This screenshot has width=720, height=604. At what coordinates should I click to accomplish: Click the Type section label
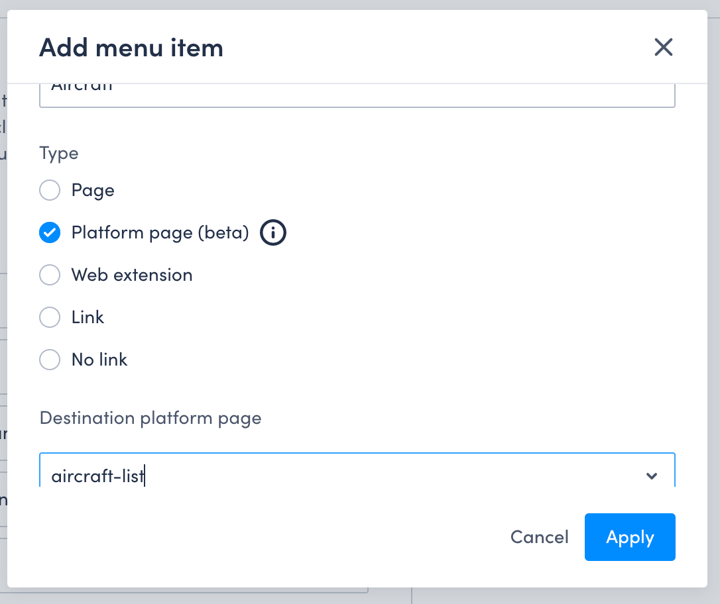[x=59, y=154]
